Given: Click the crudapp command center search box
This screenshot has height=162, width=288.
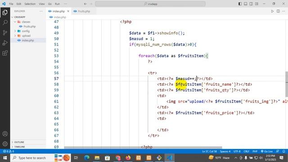Looking at the screenshot, I should 150,4.
